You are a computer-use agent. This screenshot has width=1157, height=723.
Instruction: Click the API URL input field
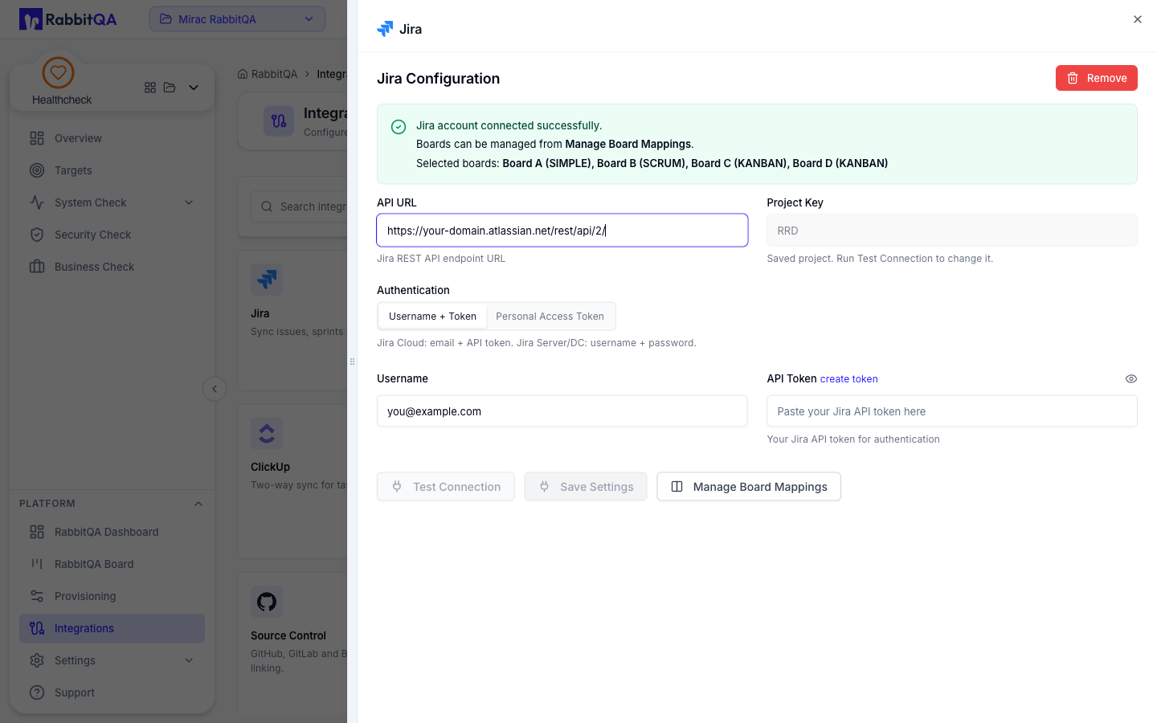point(562,231)
